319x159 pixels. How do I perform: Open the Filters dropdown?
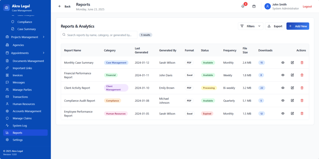[250, 26]
